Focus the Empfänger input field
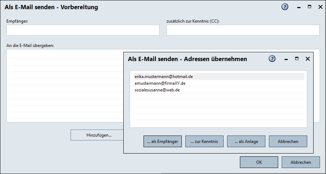The width and height of the screenshot is (326, 174). [x=83, y=30]
